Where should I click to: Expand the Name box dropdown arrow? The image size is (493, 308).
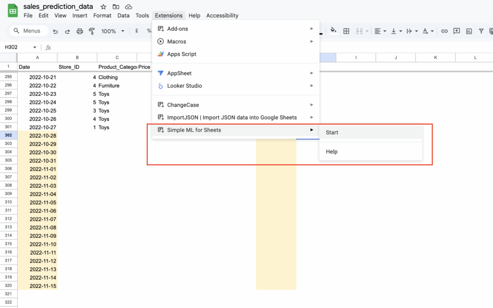click(35, 47)
